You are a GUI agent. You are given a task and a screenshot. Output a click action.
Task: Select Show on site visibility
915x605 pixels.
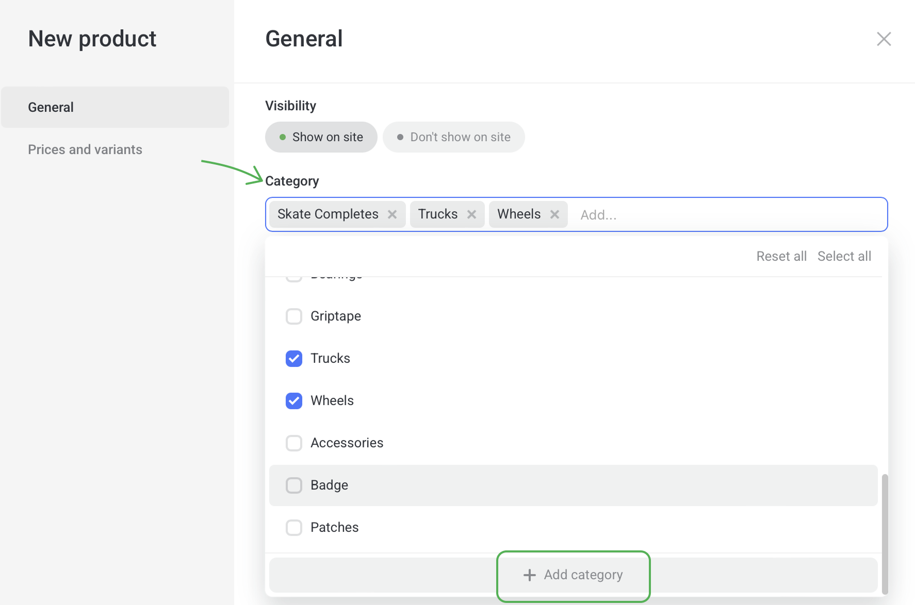[321, 137]
